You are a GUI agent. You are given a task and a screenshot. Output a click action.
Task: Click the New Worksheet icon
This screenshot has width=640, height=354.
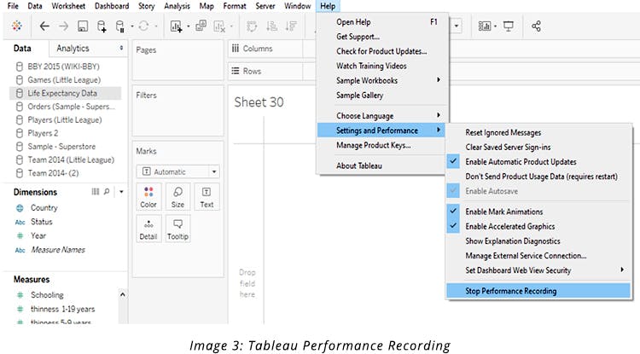tap(176, 26)
